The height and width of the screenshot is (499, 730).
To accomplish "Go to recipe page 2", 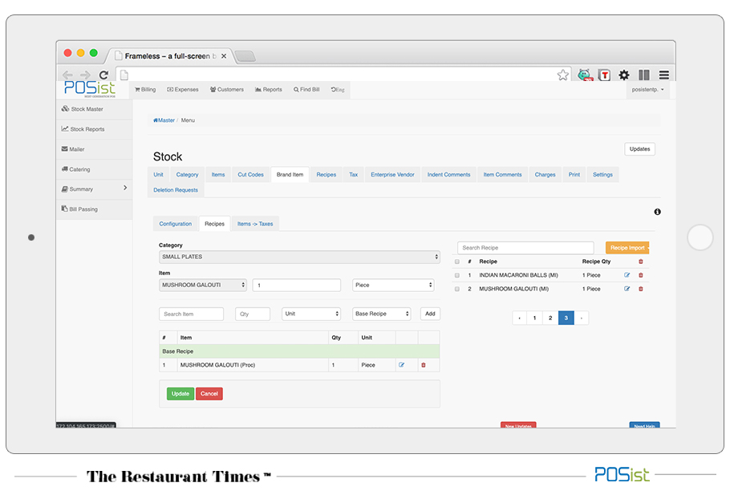I will click(x=550, y=318).
